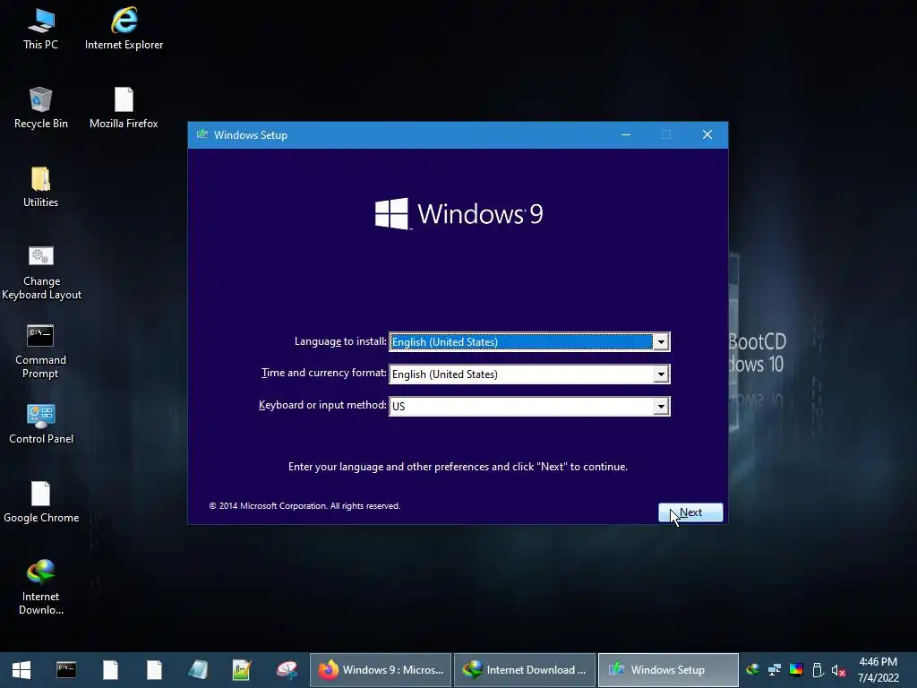Click the notepad-with-pencil taskbar icon

click(242, 670)
